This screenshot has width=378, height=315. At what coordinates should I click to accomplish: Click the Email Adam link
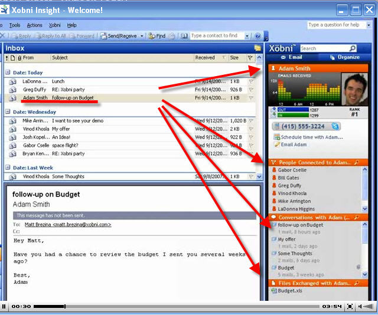(291, 145)
